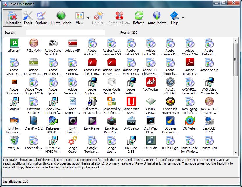The width and height of the screenshot is (242, 187).
Task: Select DivX Converter icon
Action: 73,121
